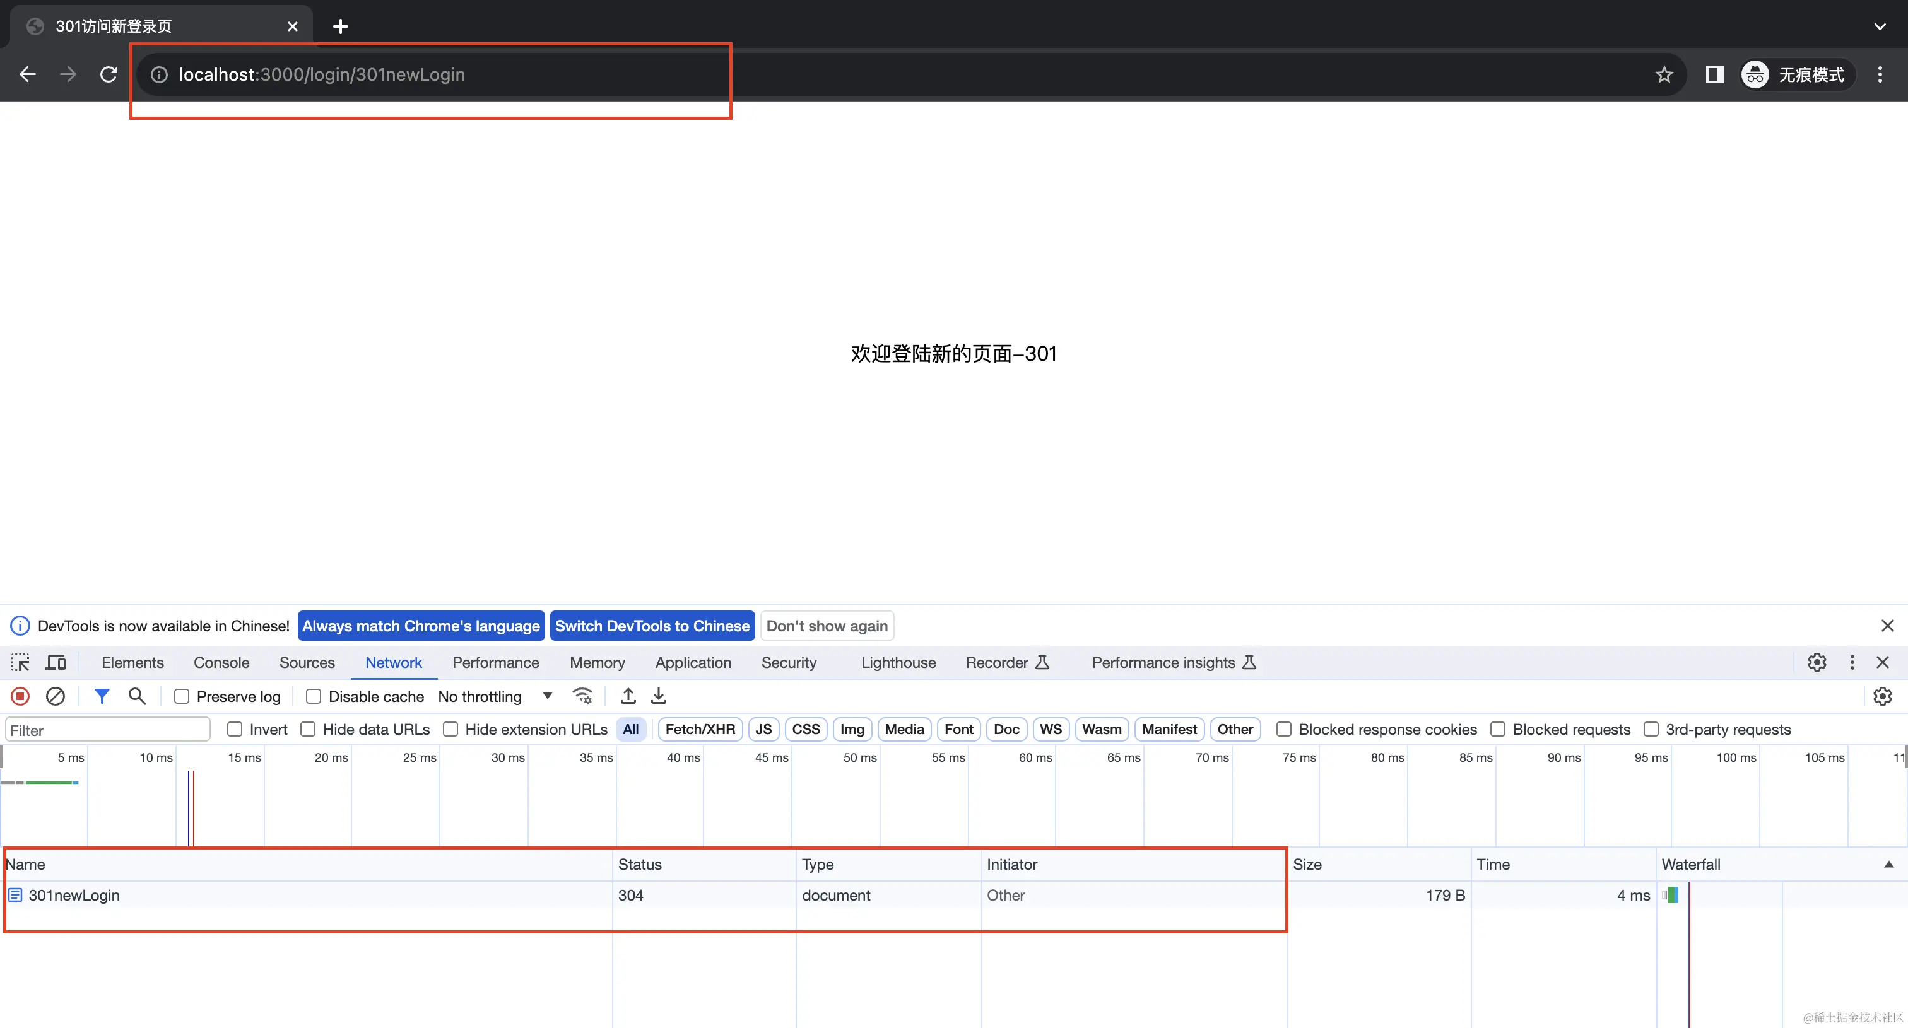Tick the Hide data URLs checkbox

pos(308,729)
